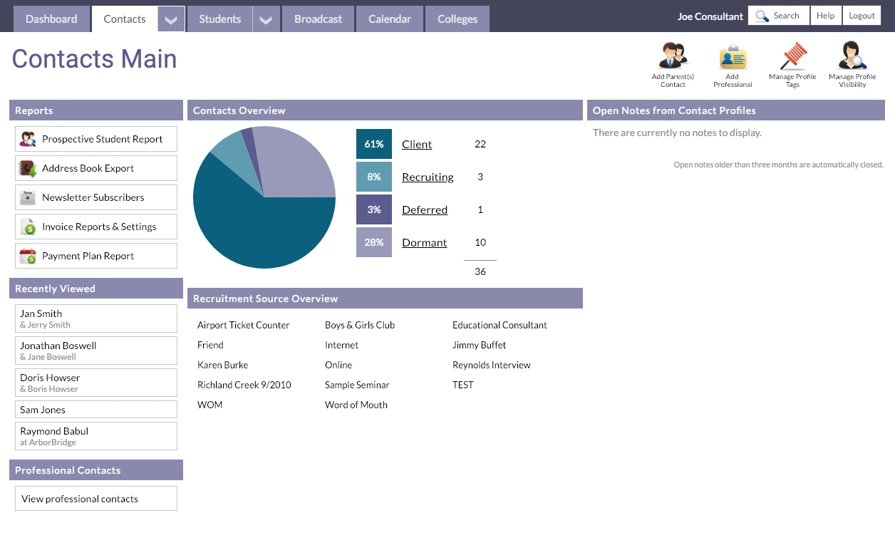Image resolution: width=895 pixels, height=560 pixels.
Task: Click Airport Ticket Counter recruitment source
Action: tap(244, 325)
